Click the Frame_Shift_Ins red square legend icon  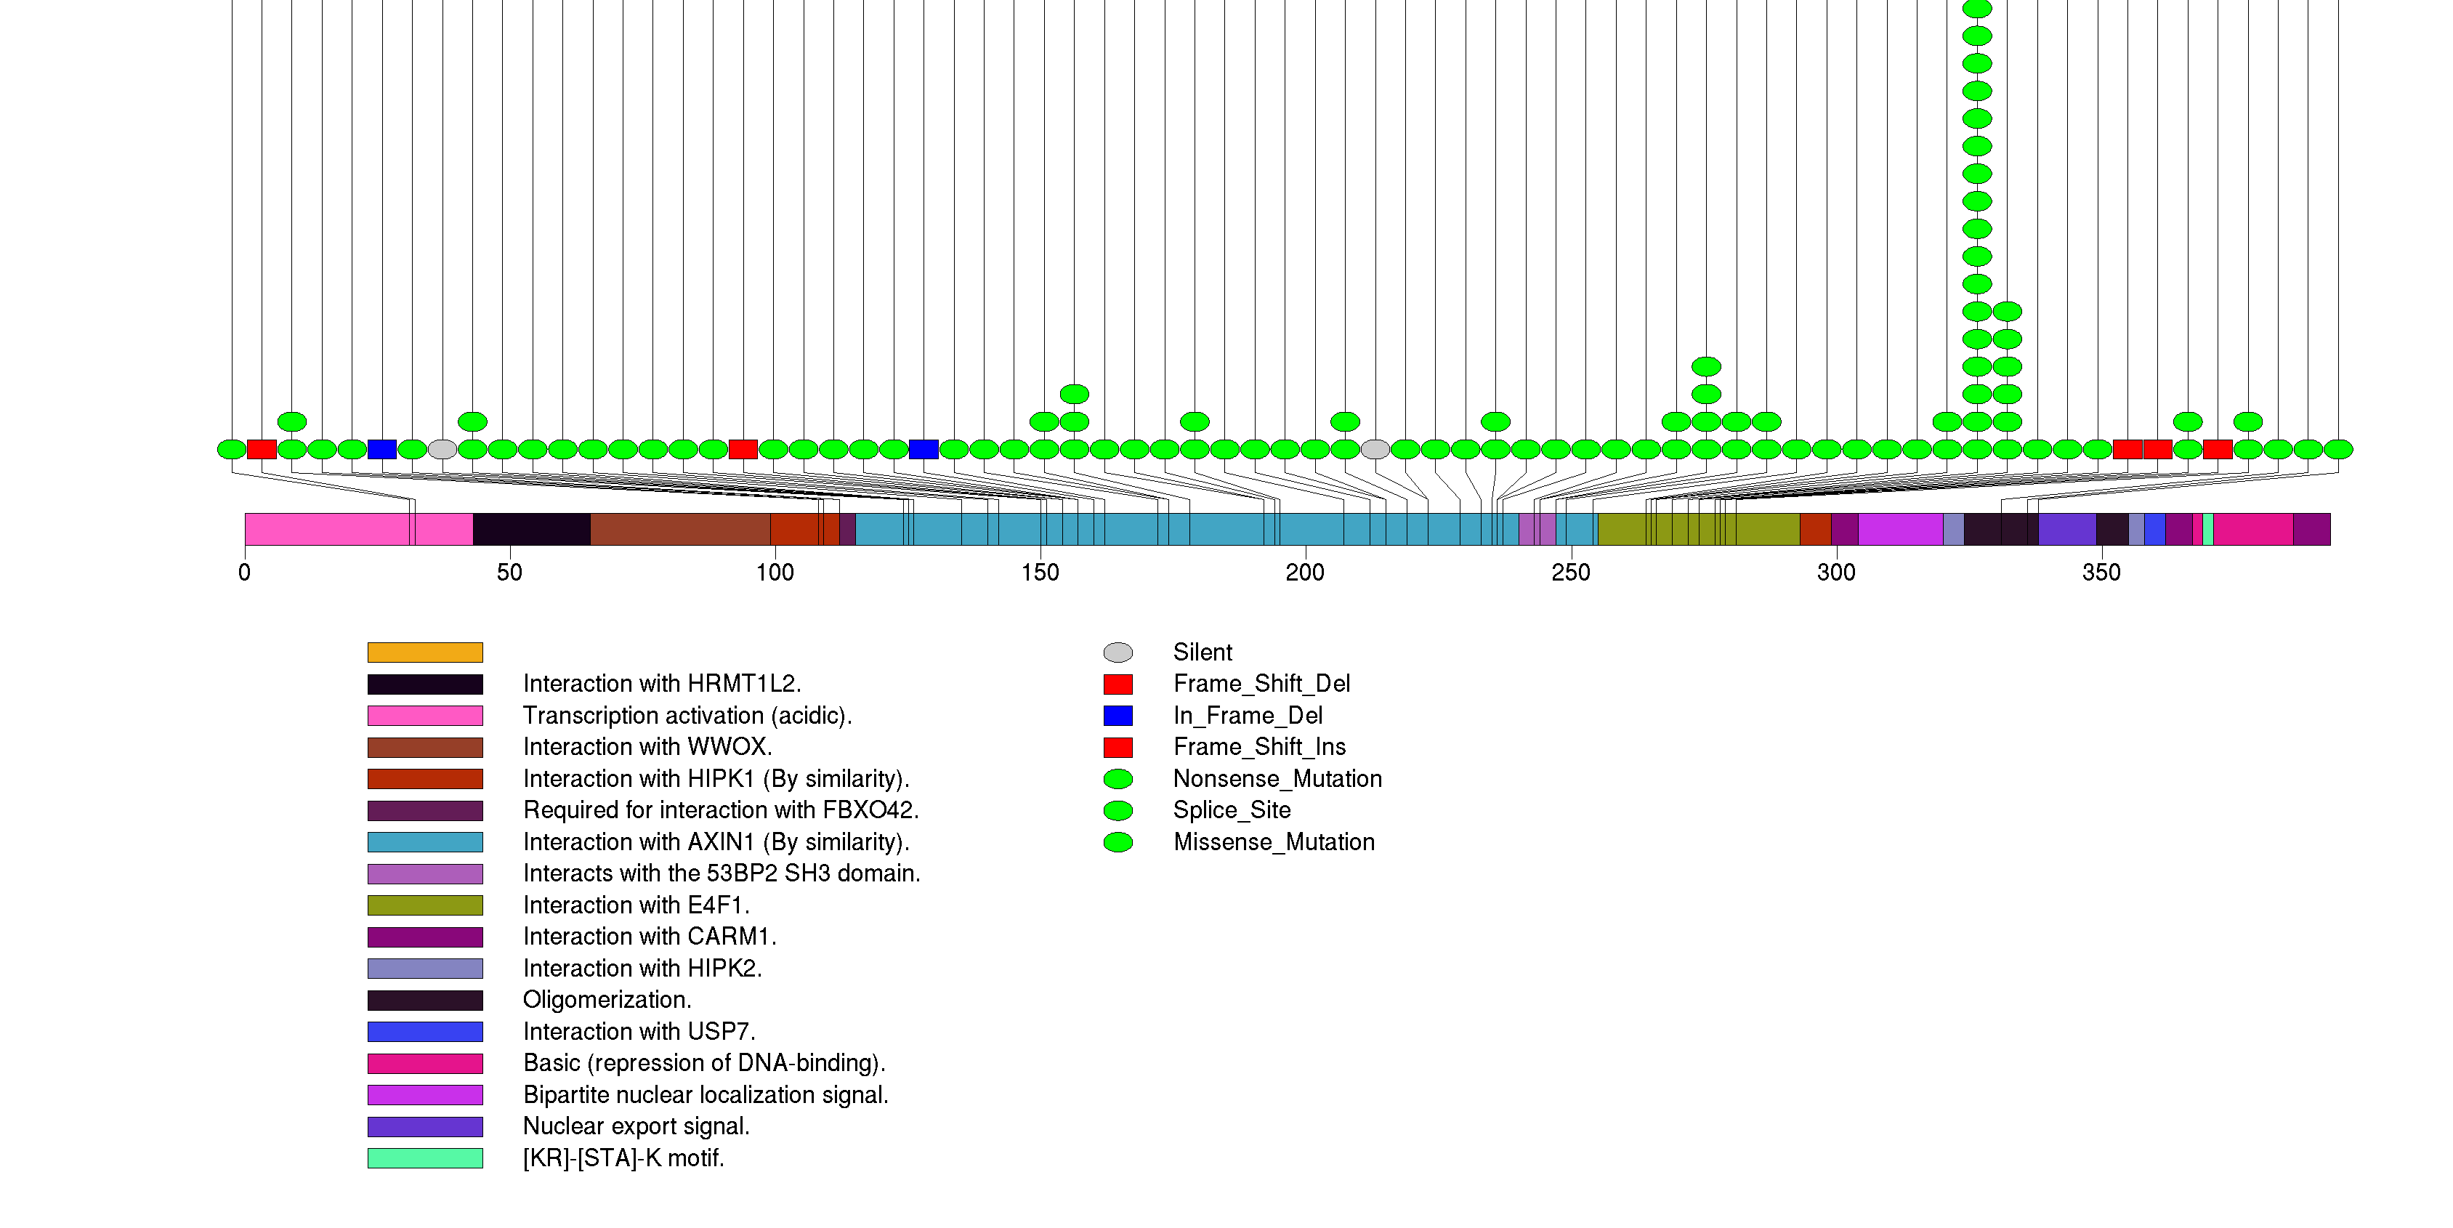(x=1118, y=747)
